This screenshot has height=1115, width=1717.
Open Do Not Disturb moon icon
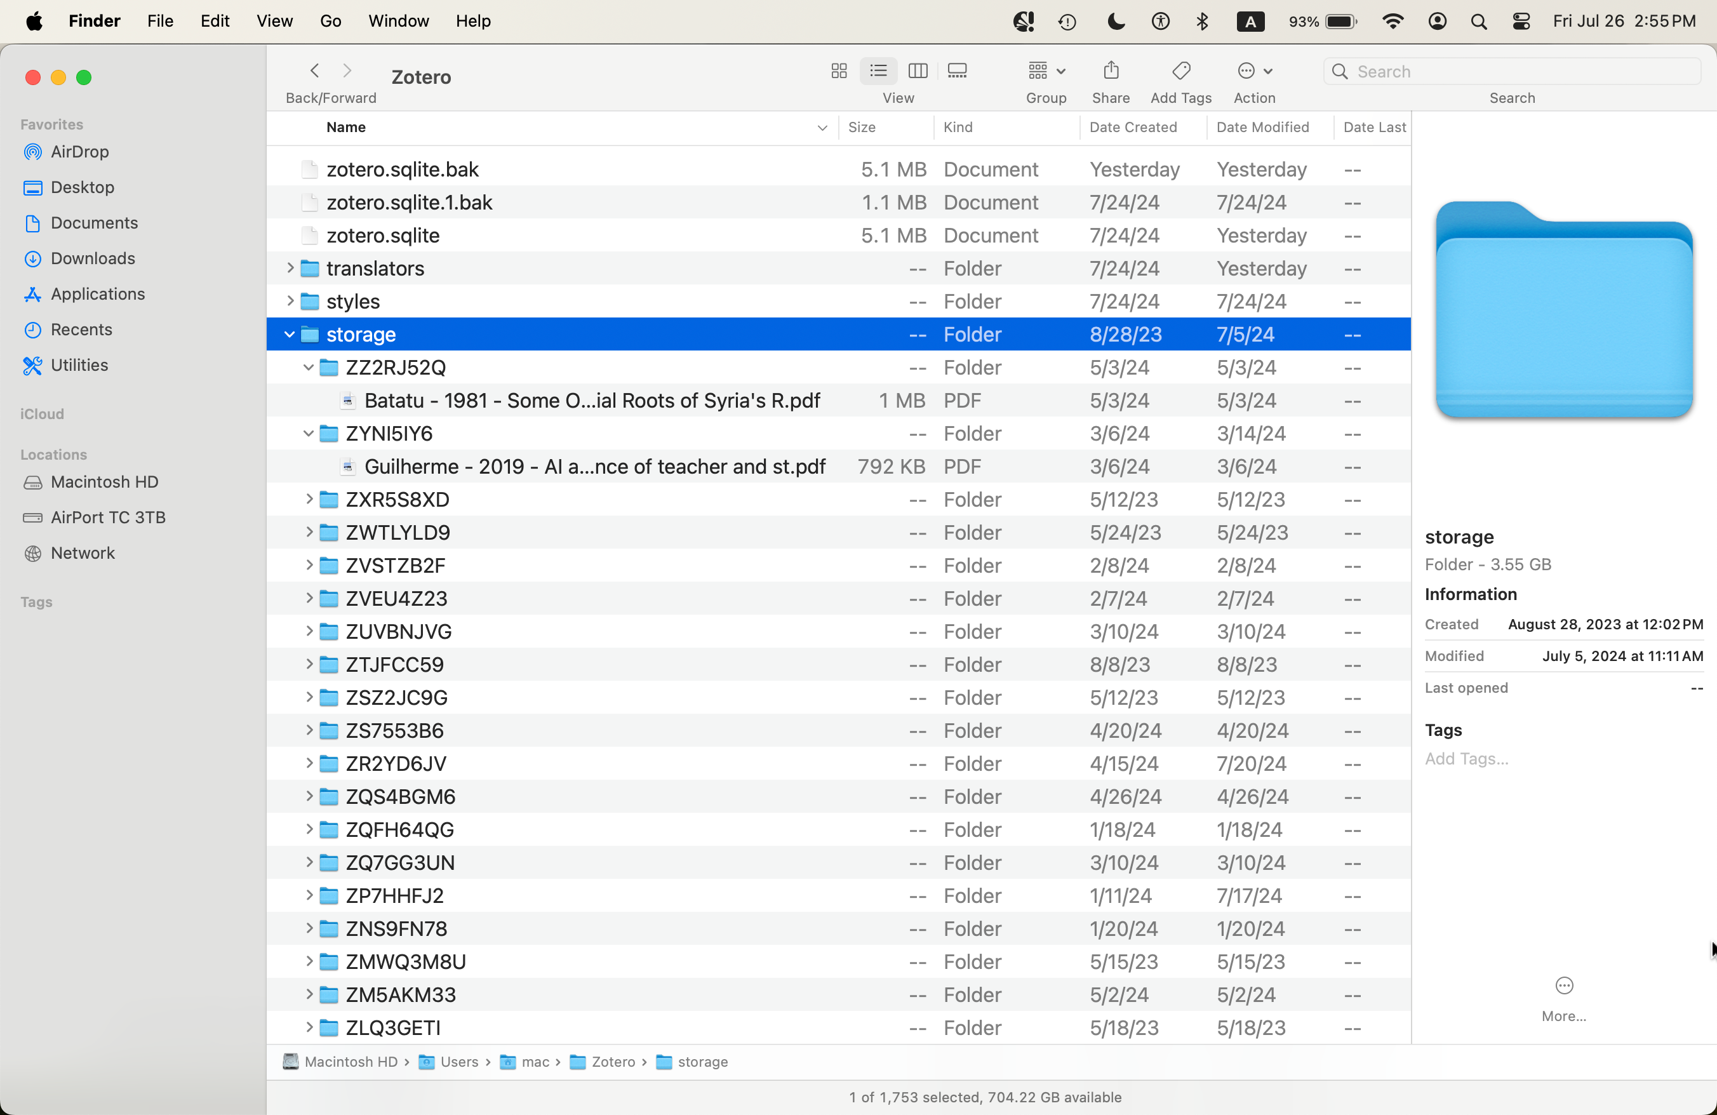(x=1115, y=22)
